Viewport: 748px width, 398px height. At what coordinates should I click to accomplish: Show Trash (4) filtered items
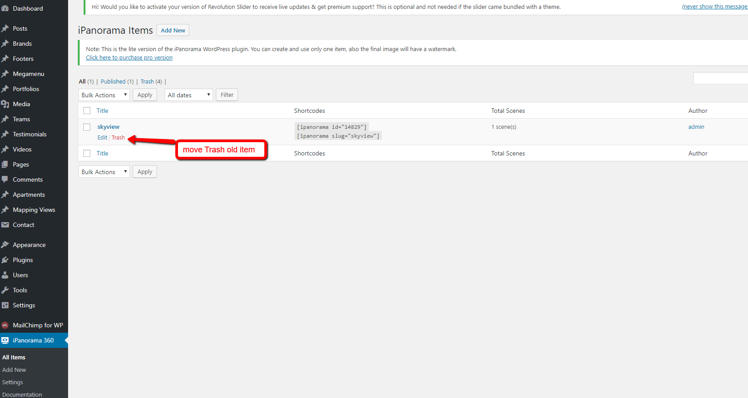pyautogui.click(x=151, y=82)
